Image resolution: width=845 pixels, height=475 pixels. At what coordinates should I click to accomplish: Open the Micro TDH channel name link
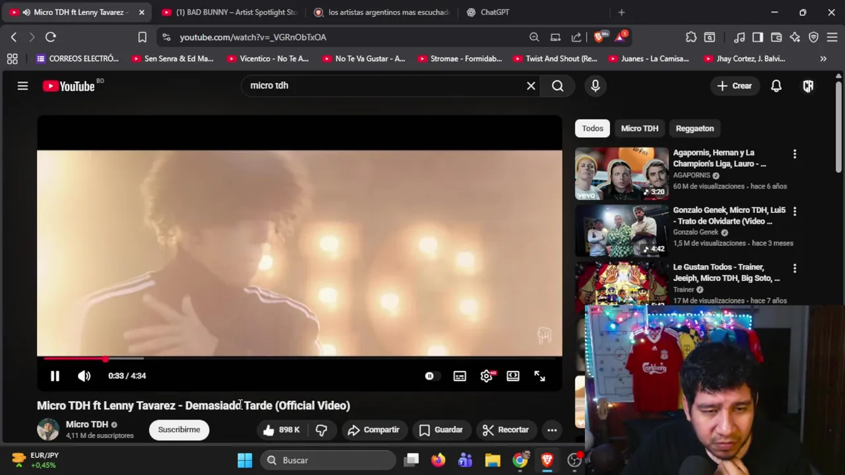(x=86, y=424)
